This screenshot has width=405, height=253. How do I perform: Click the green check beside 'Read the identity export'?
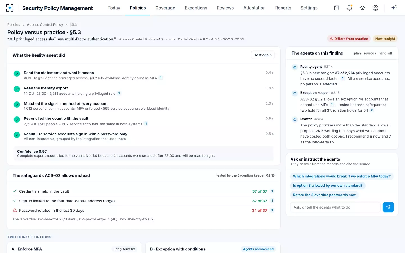pyautogui.click(x=17, y=89)
